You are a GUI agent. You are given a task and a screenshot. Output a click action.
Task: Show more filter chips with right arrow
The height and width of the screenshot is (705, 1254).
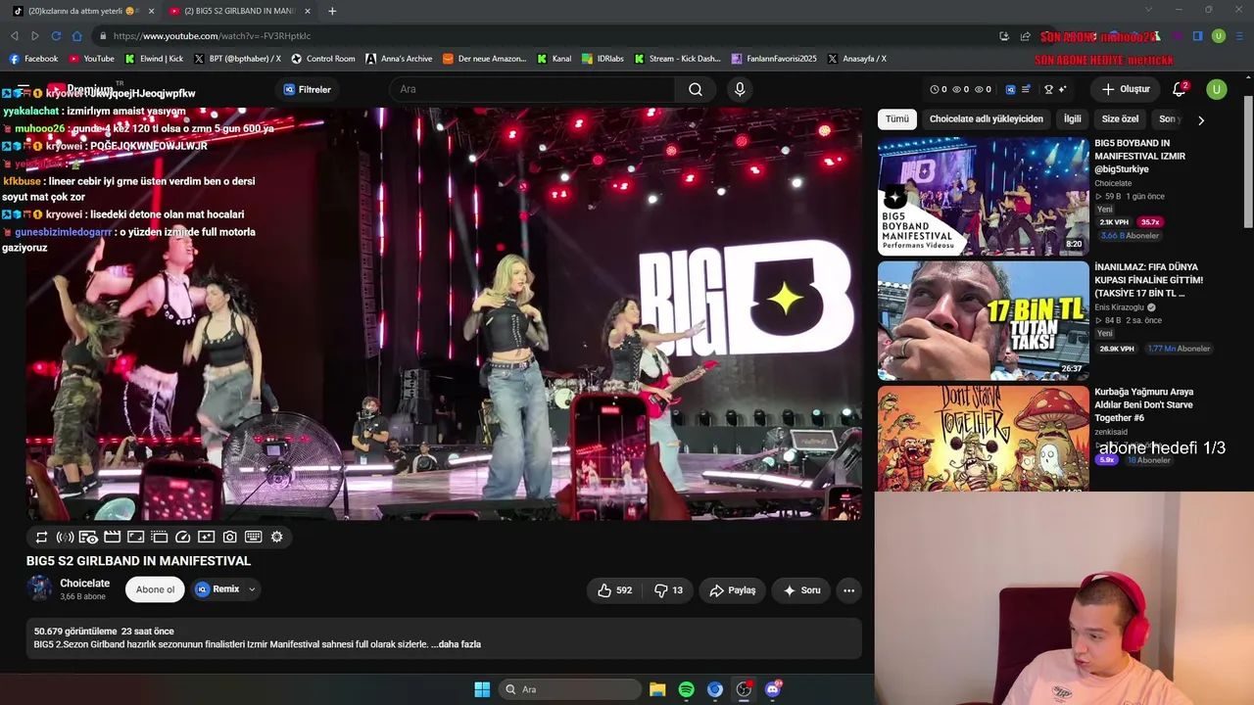point(1201,119)
